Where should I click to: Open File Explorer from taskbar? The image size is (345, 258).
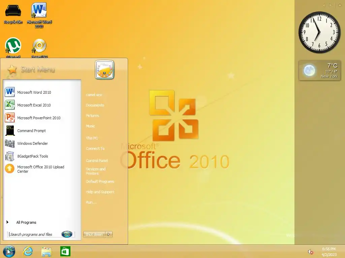pos(46,251)
